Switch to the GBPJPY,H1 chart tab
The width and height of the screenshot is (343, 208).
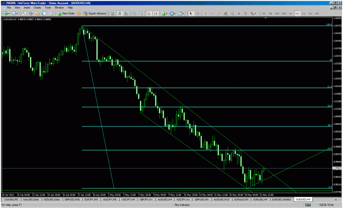[146, 199]
